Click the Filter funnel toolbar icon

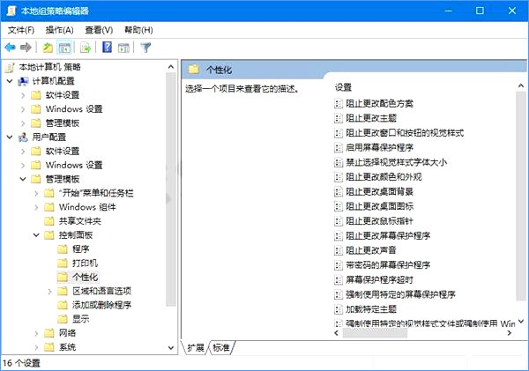pyautogui.click(x=146, y=47)
